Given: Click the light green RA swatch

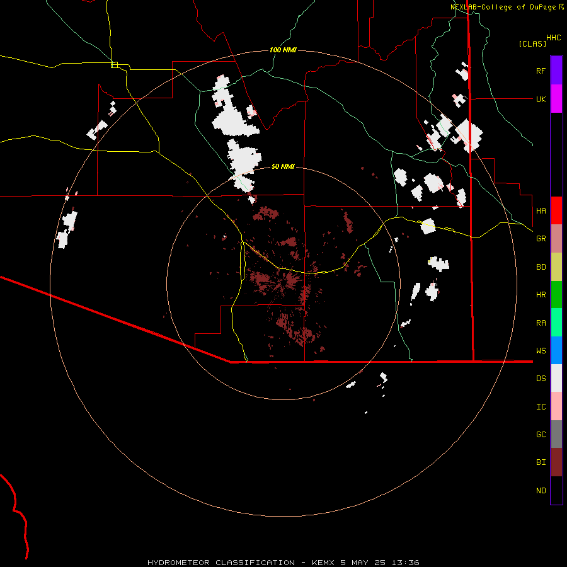Looking at the screenshot, I should (x=556, y=323).
